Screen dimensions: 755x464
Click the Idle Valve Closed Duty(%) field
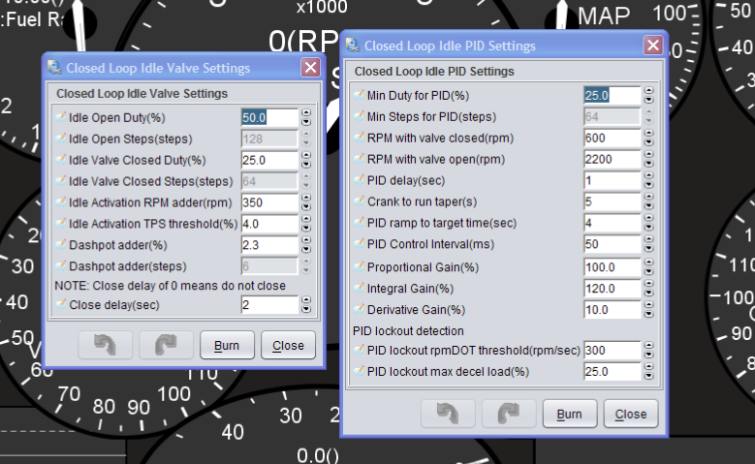pos(269,160)
